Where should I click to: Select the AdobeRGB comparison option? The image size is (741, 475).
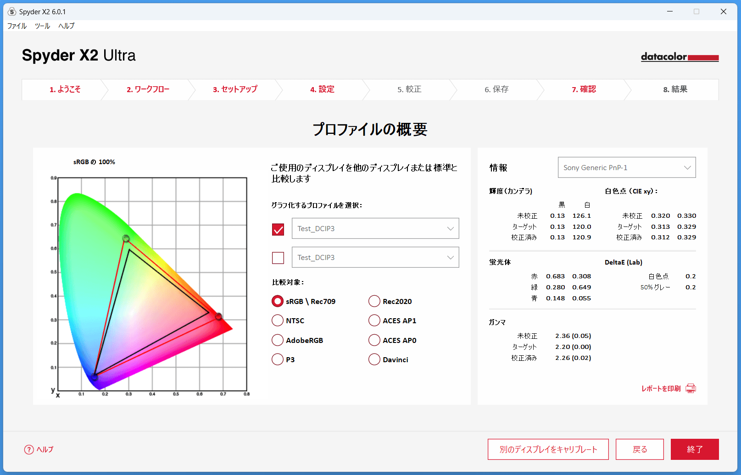click(278, 340)
